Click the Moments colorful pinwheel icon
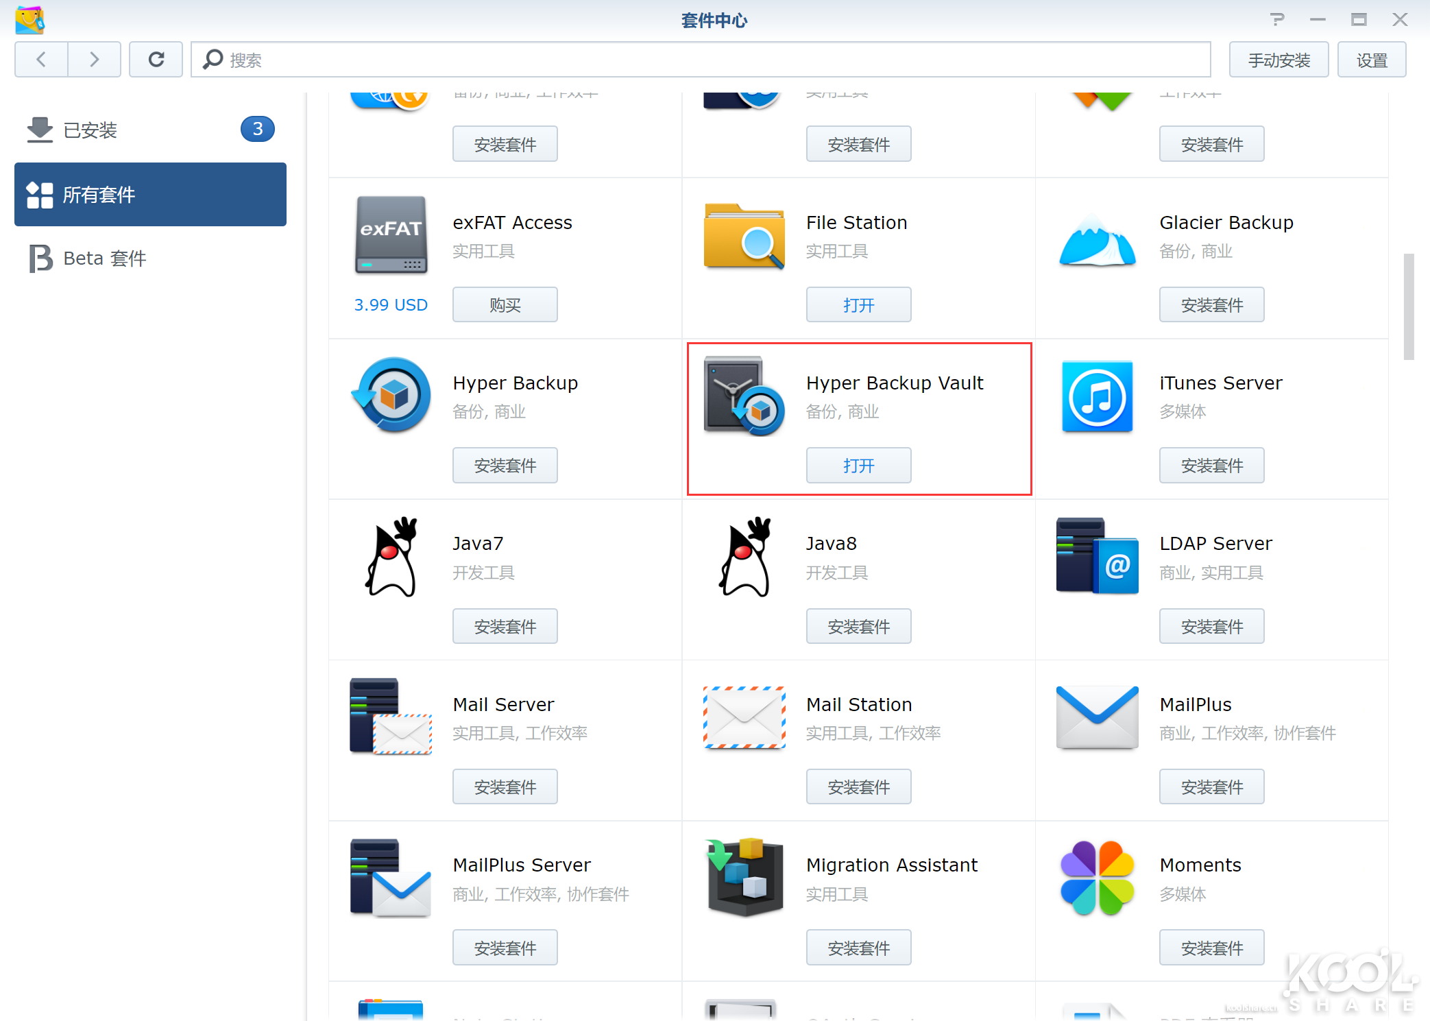Image resolution: width=1430 pixels, height=1021 pixels. (1097, 878)
